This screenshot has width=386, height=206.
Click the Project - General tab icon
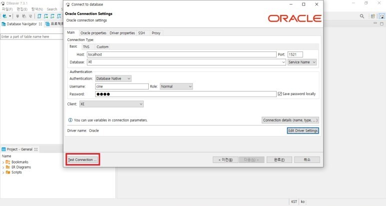coord(3,149)
